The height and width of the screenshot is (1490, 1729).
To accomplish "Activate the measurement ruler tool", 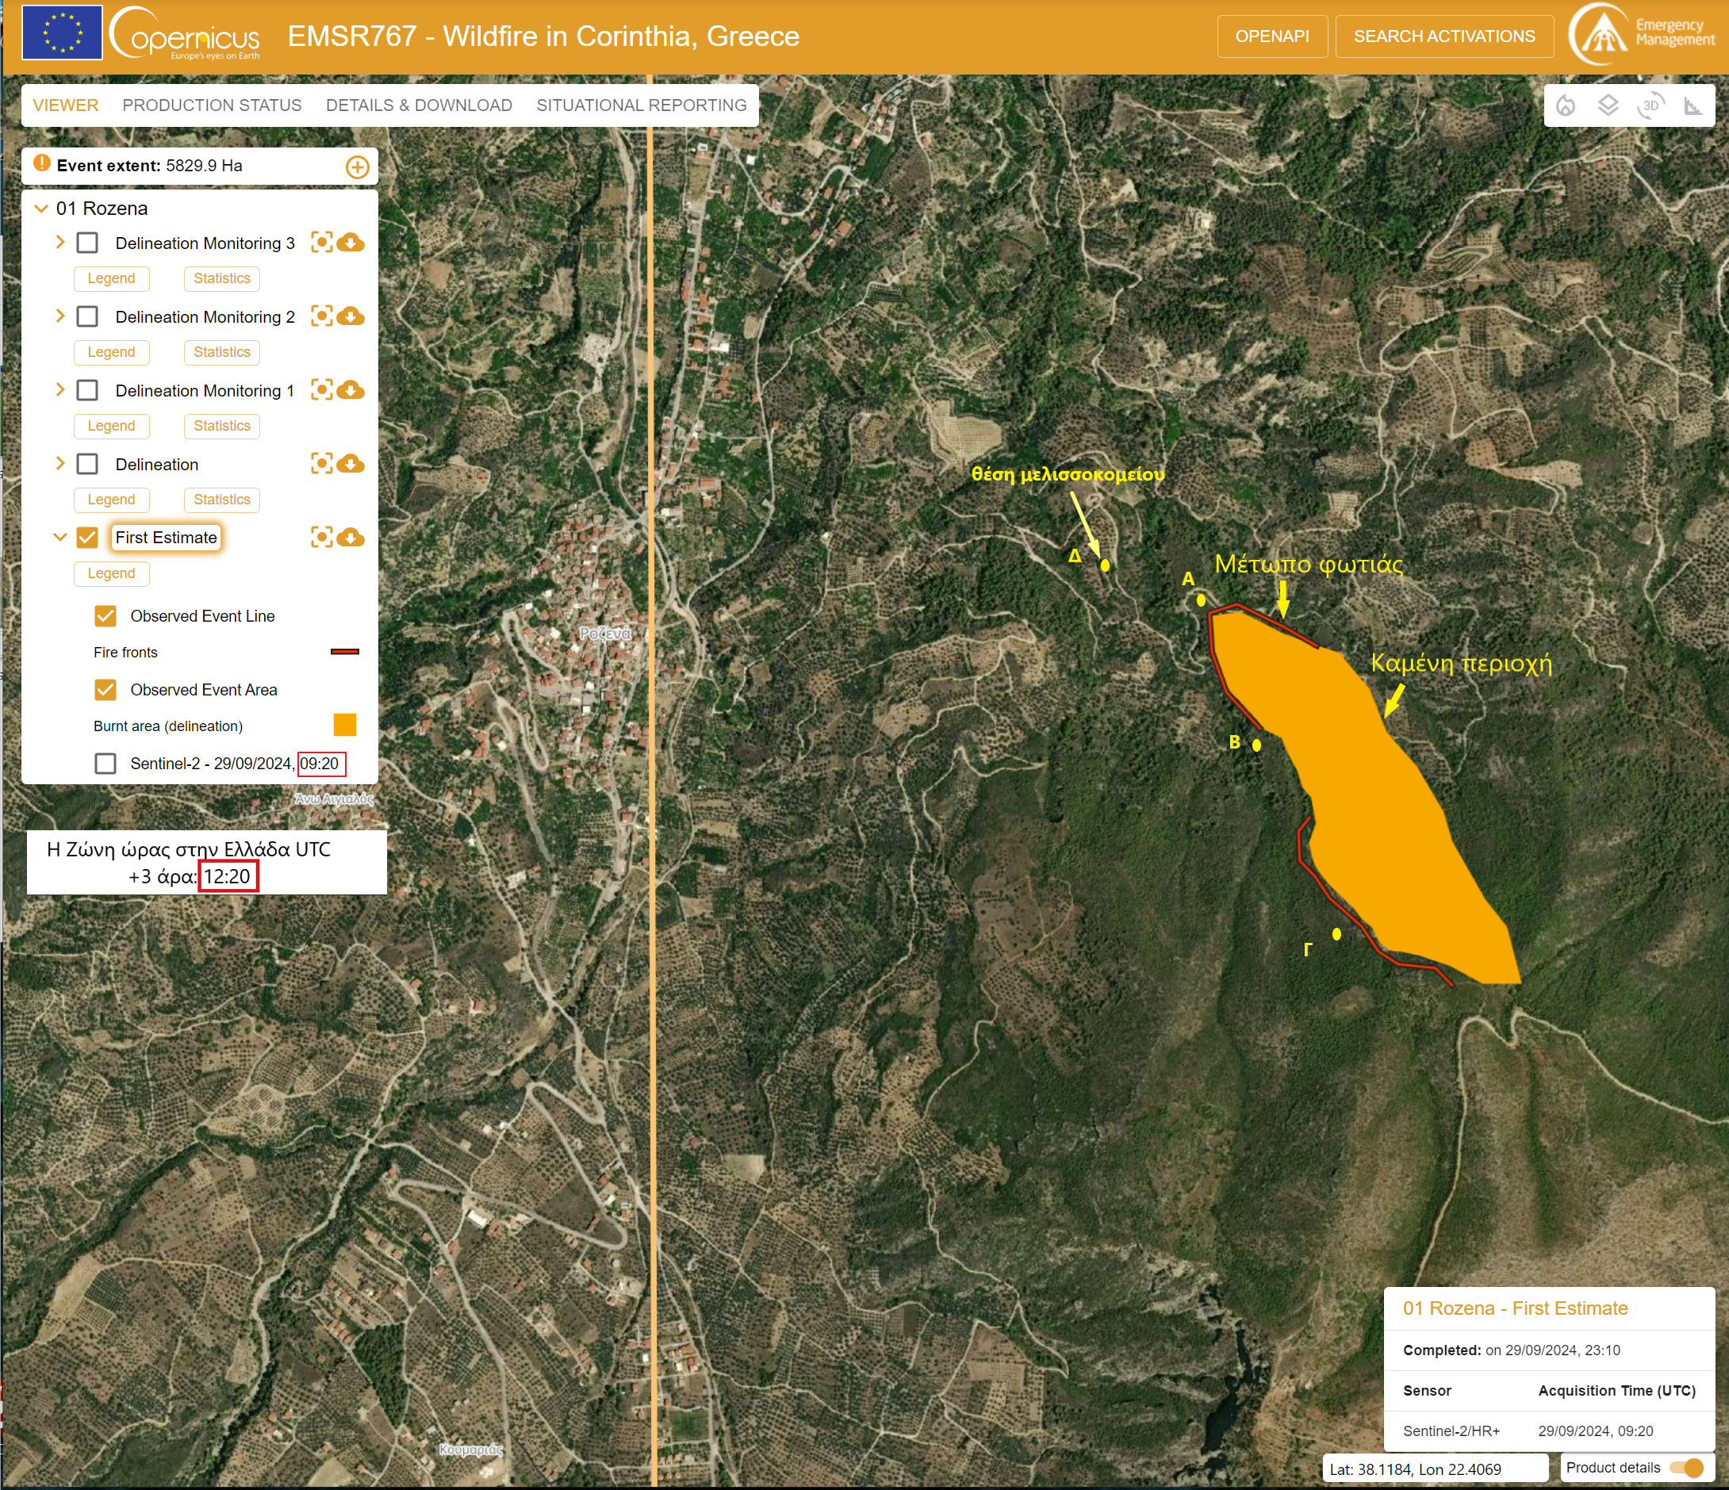I will click(1693, 106).
